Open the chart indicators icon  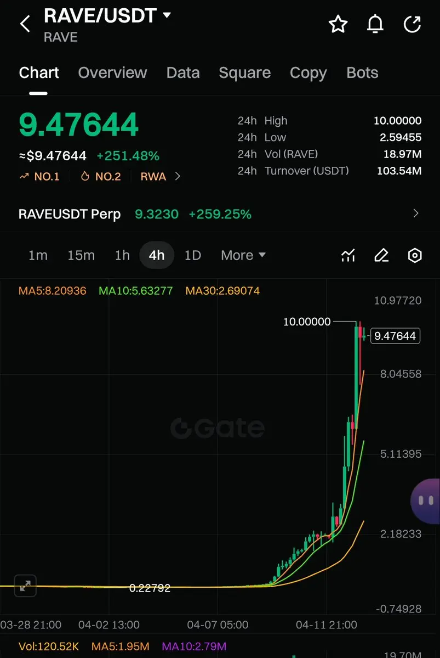[x=348, y=255]
